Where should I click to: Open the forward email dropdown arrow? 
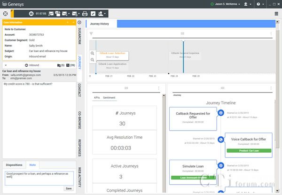tap(69, 14)
